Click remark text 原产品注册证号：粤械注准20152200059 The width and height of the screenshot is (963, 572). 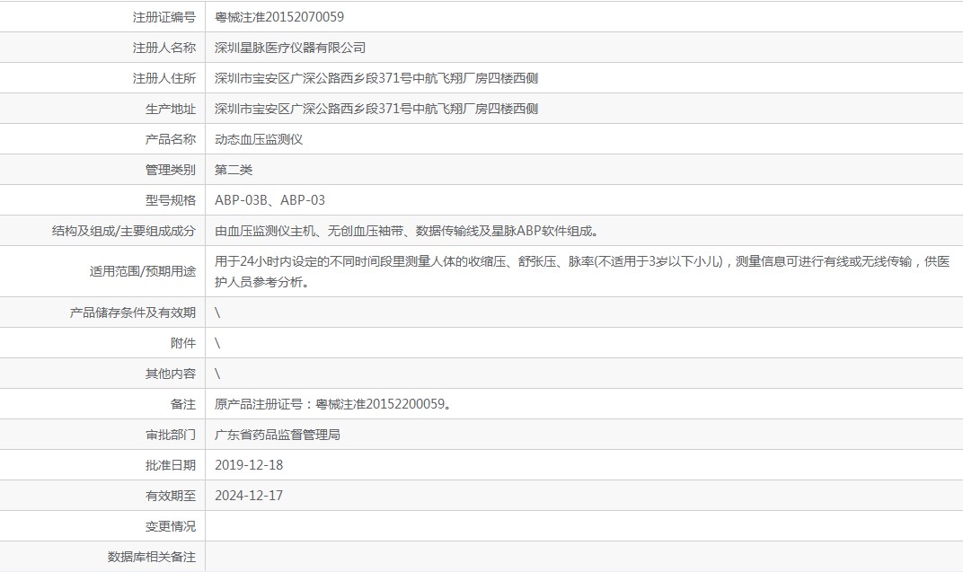333,404
